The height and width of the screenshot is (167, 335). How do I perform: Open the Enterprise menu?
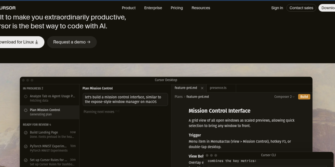click(x=153, y=8)
